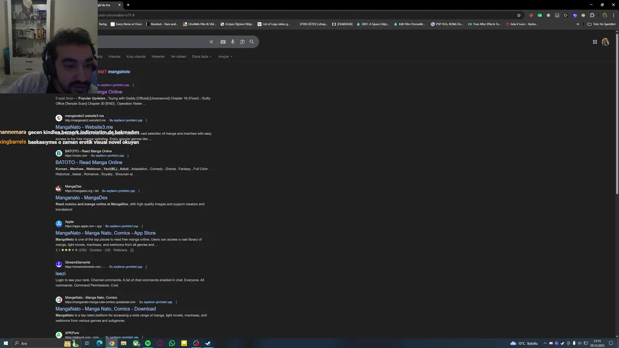Open Microsoft Edge from the taskbar
The width and height of the screenshot is (619, 348).
click(99, 343)
